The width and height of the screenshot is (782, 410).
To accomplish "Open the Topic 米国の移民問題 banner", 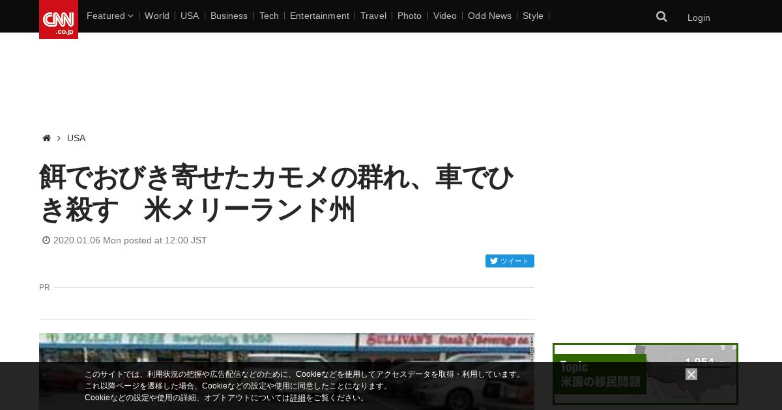I will coord(645,374).
